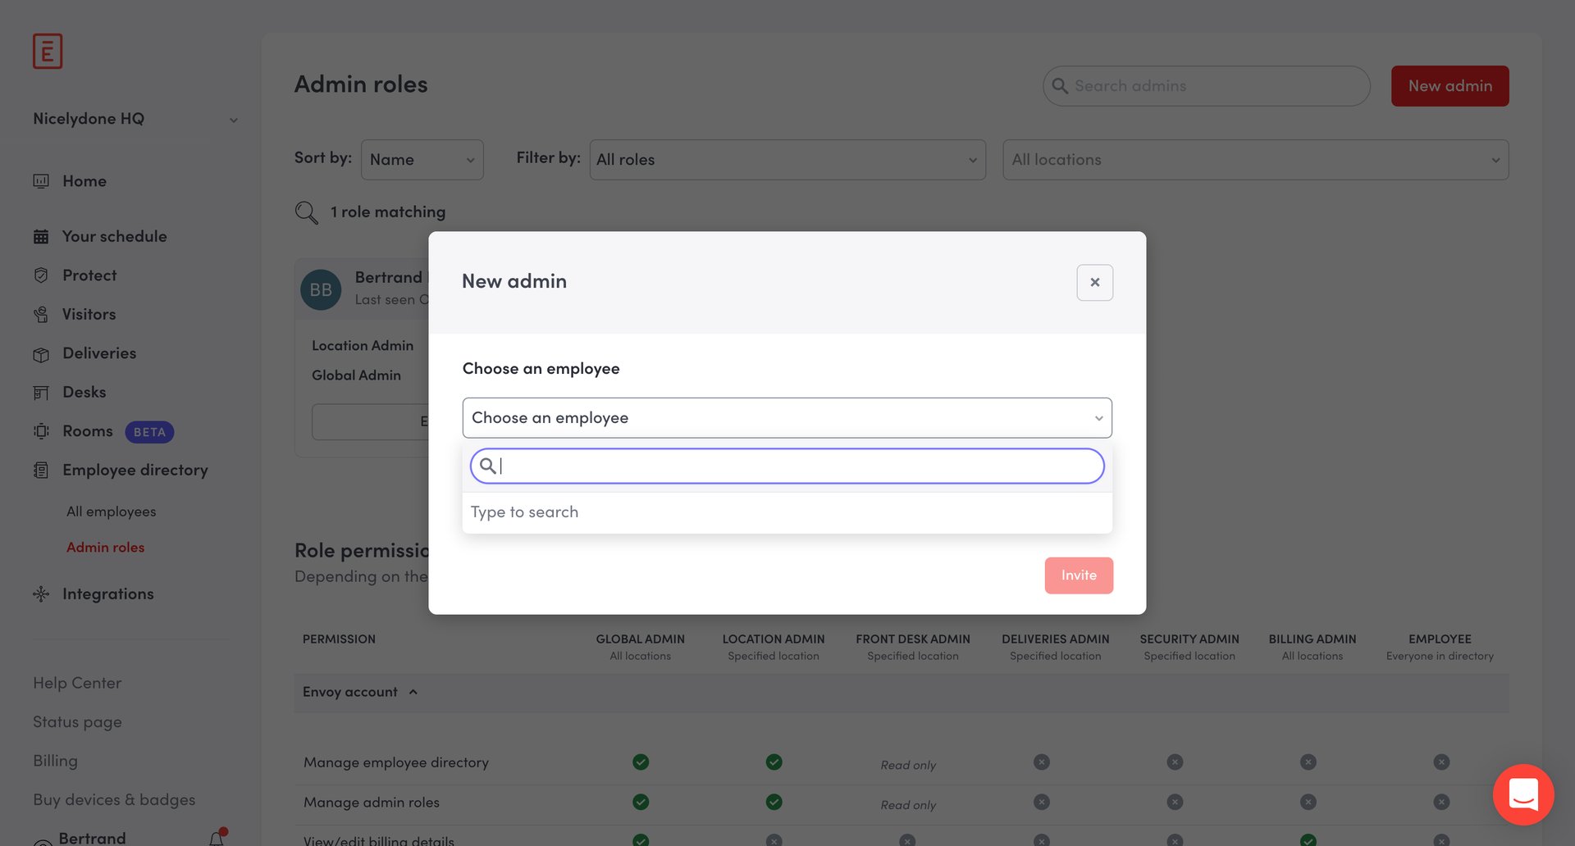Select the Protect shield icon in sidebar
The image size is (1575, 846).
point(42,275)
